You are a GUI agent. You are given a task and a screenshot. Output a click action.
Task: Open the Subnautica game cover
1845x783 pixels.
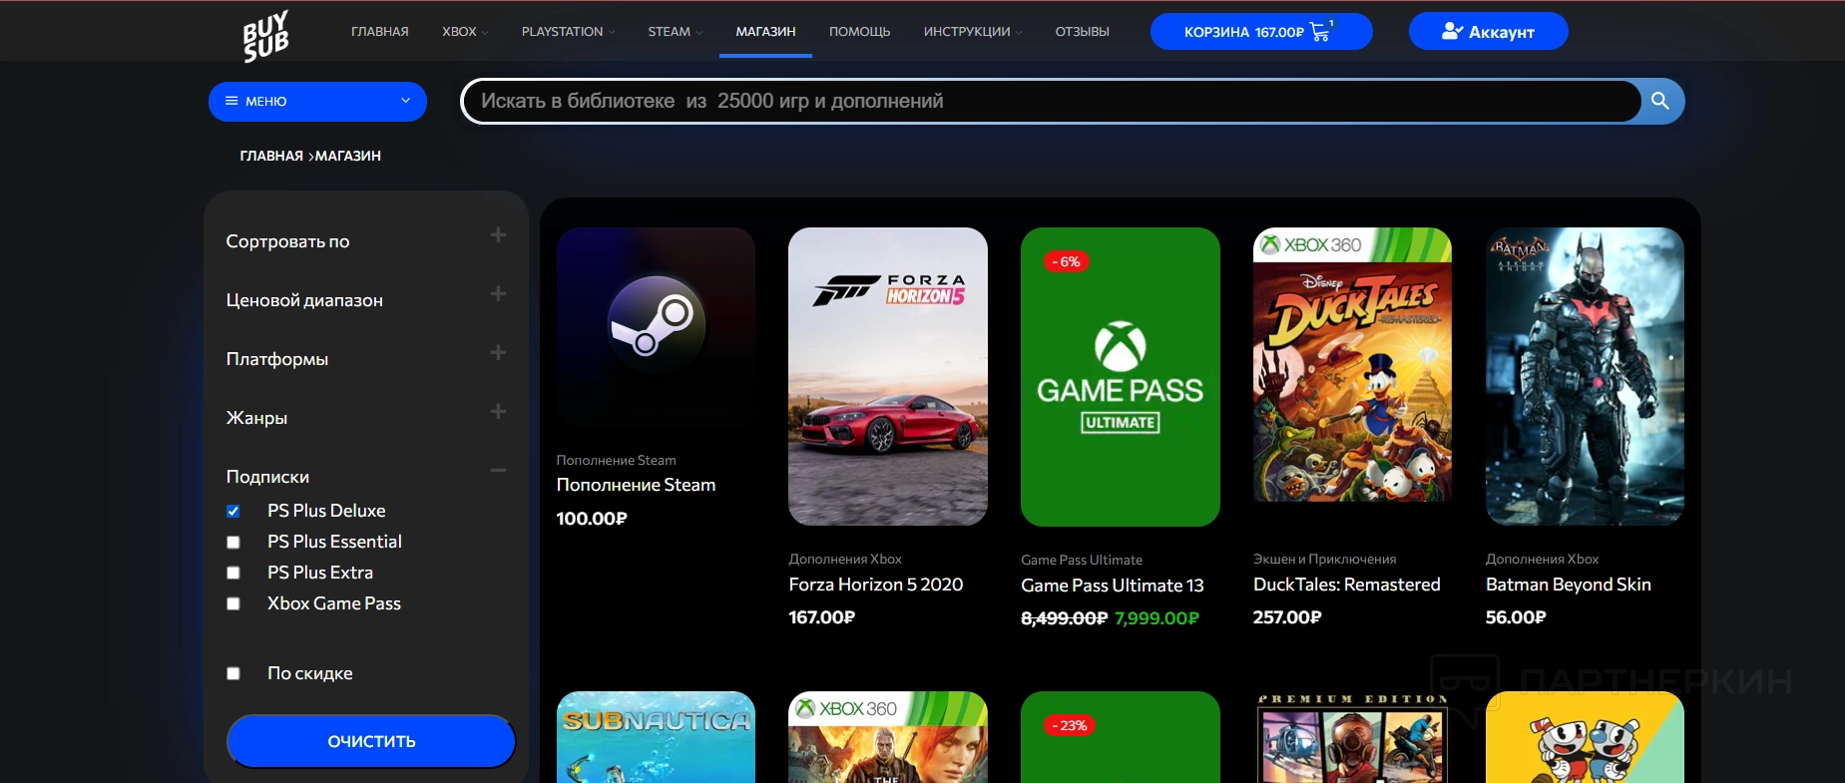(656, 737)
